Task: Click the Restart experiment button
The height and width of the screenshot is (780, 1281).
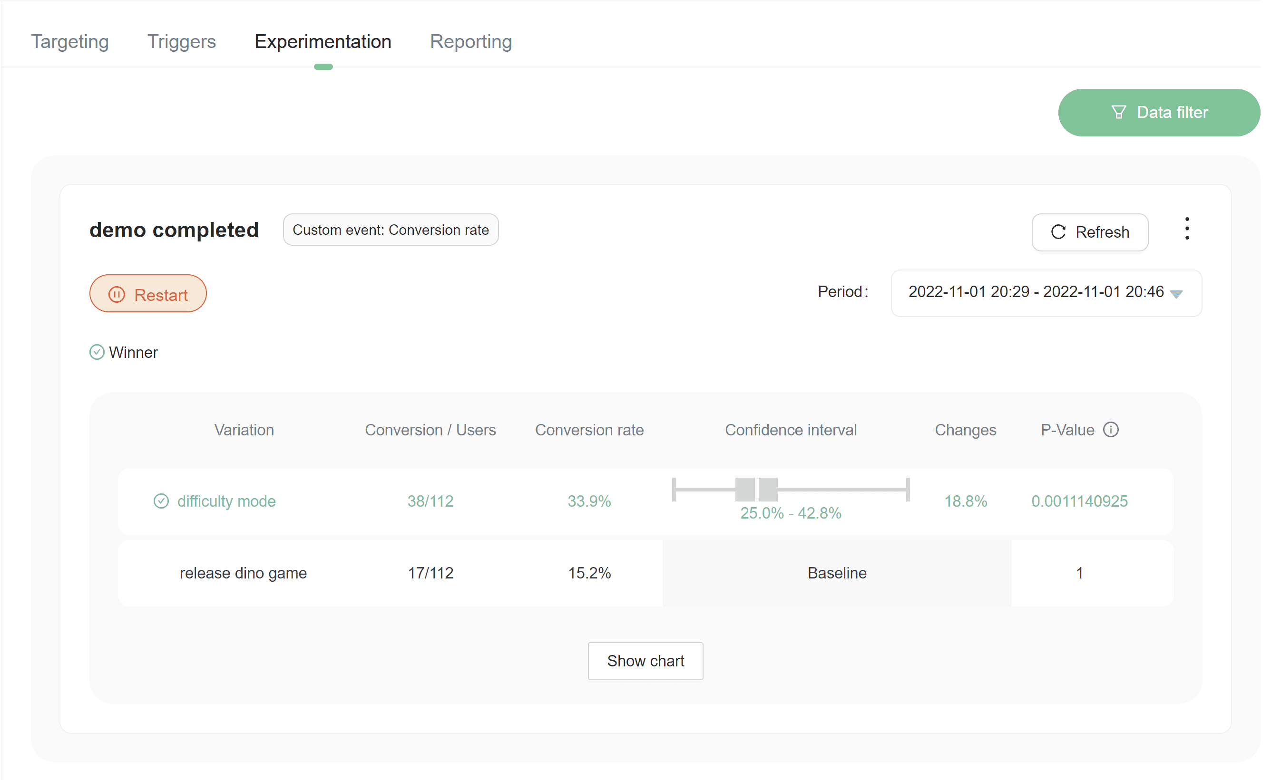Action: pyautogui.click(x=148, y=294)
